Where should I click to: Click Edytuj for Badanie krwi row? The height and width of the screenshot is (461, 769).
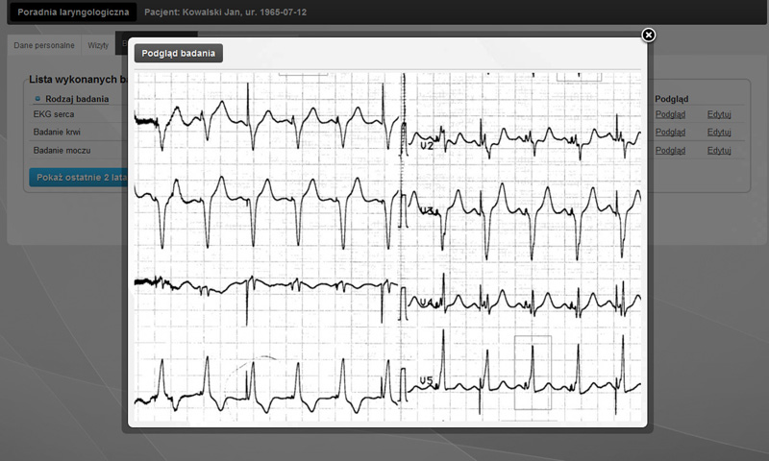click(x=719, y=132)
